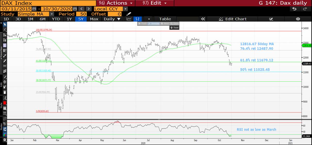Select the trash delete tool in sidebar

5,92
